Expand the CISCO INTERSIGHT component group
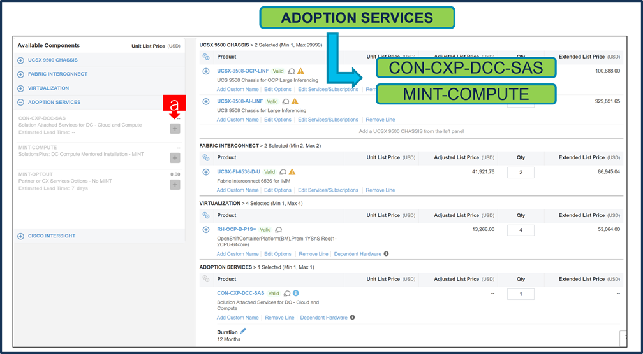 coord(21,236)
